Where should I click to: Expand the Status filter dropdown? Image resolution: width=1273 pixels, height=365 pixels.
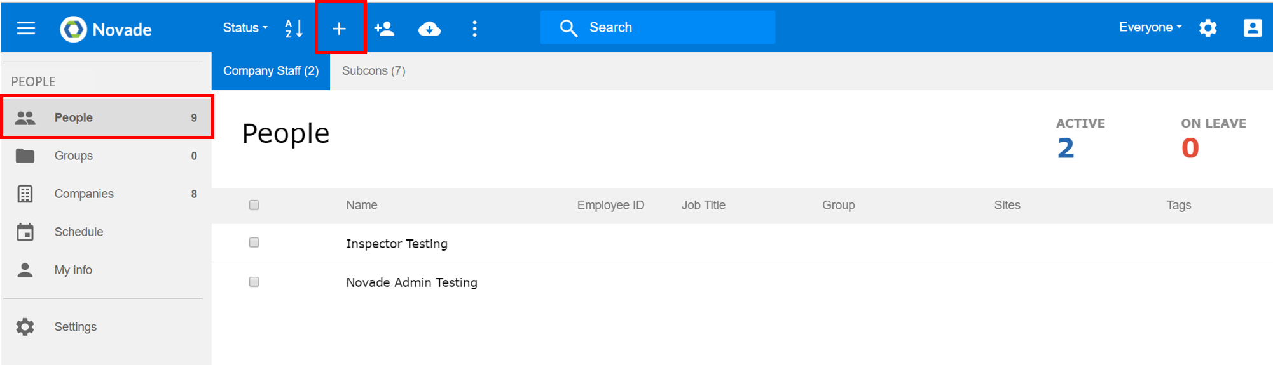[x=245, y=28]
